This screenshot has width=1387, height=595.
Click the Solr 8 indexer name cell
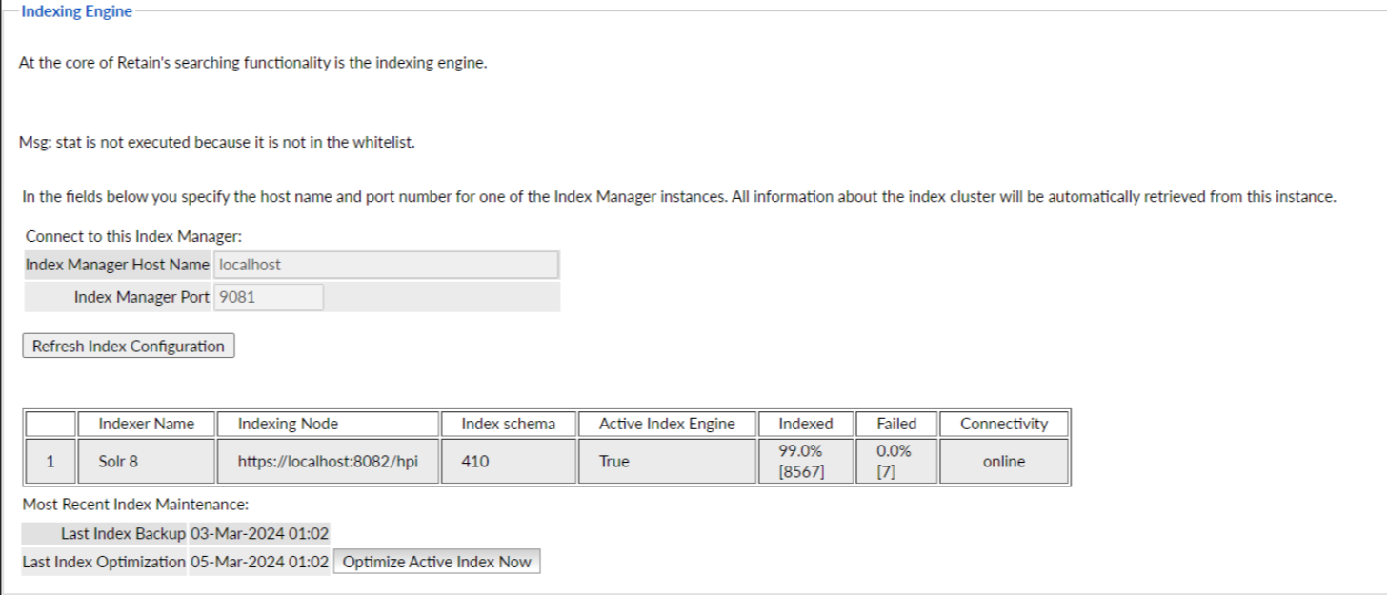click(118, 462)
